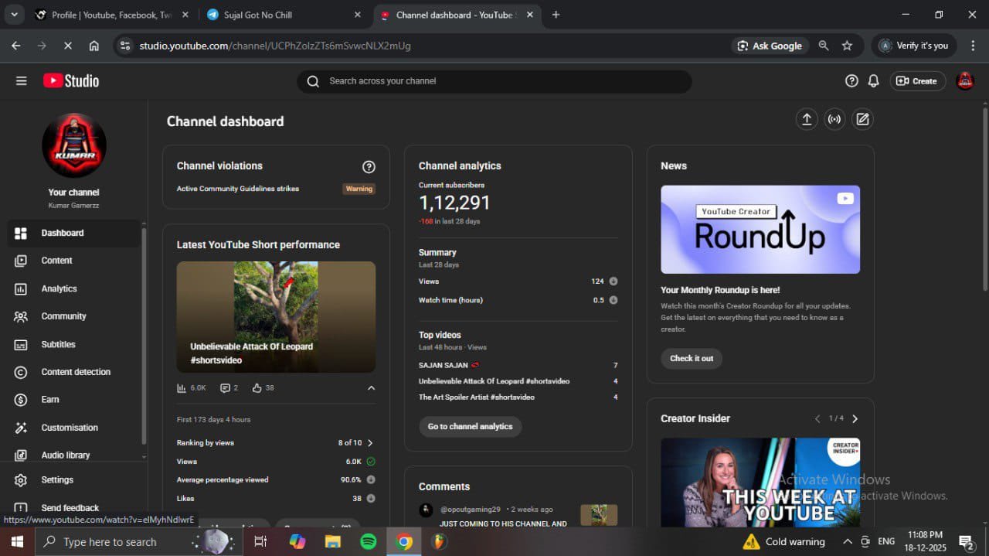Open Analytics in the sidebar
Viewport: 989px width, 556px height.
click(x=59, y=288)
